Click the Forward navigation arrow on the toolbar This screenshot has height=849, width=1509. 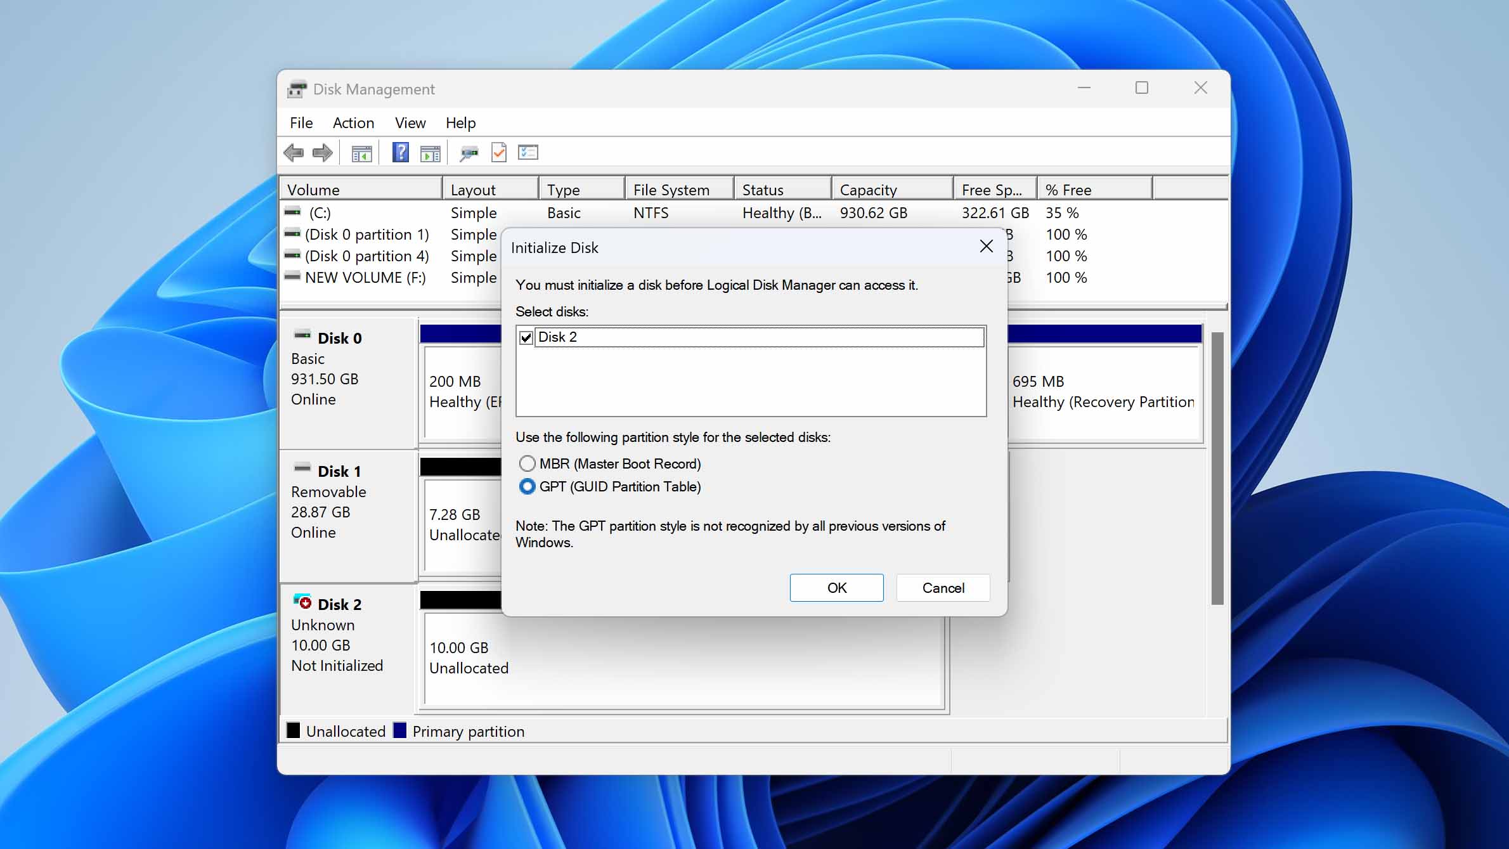pos(322,152)
